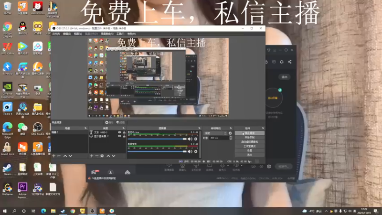Screen dimensions: 382x215
Task: Open Windows Start menu
Action: point(4,211)
